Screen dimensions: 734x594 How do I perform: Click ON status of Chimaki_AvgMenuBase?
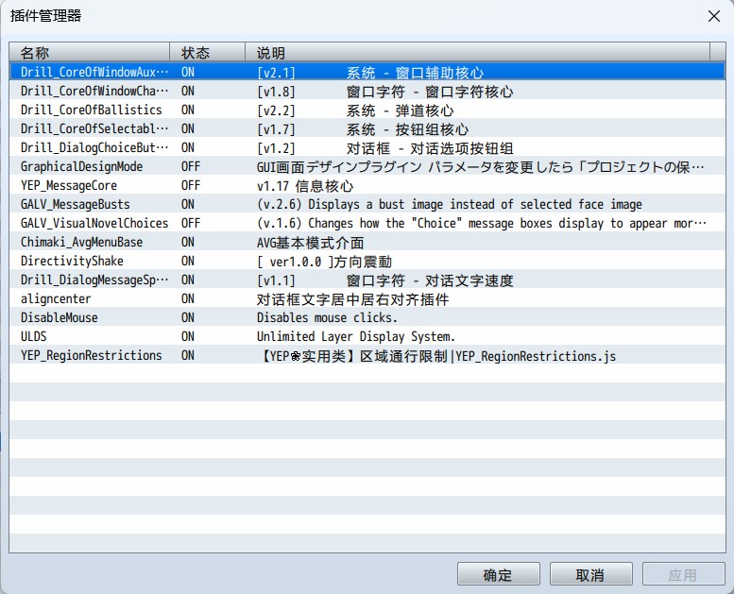click(x=188, y=242)
